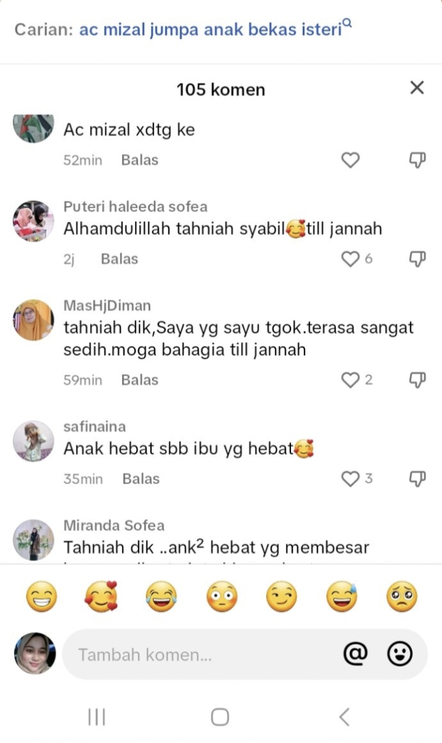
Task: Like the 'Ac mizal xdtg ke' comment
Action: [351, 160]
